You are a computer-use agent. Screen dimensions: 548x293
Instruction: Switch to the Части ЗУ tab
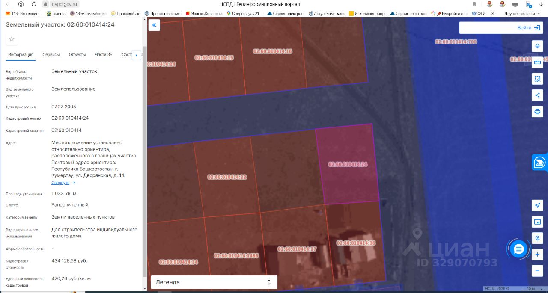point(104,55)
